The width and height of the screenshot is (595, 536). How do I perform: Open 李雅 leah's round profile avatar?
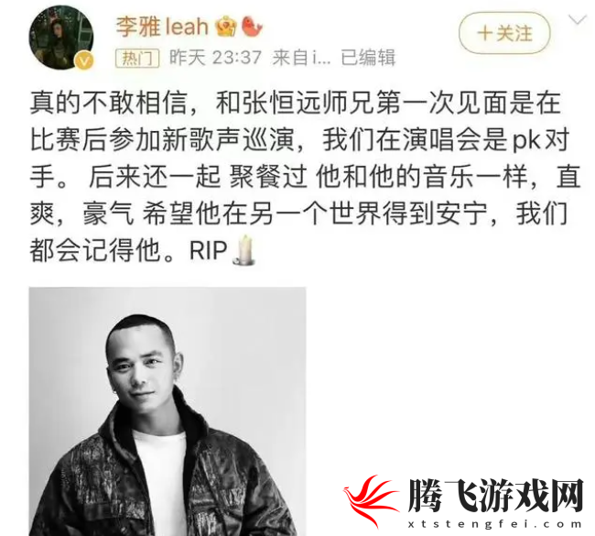click(61, 38)
